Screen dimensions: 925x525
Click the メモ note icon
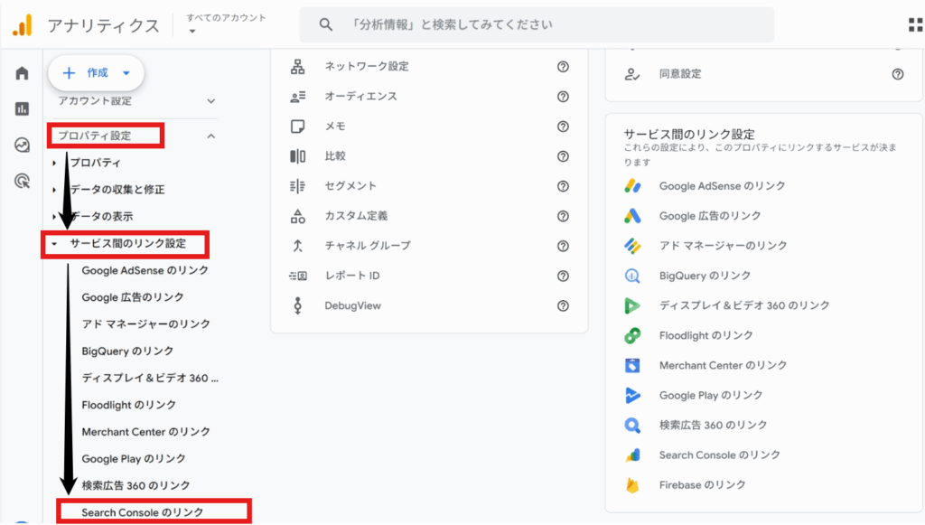[298, 127]
